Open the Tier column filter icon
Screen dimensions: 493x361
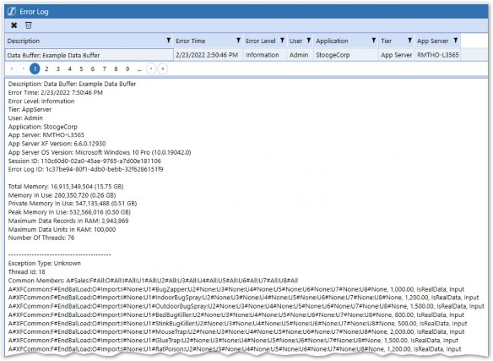click(x=409, y=41)
